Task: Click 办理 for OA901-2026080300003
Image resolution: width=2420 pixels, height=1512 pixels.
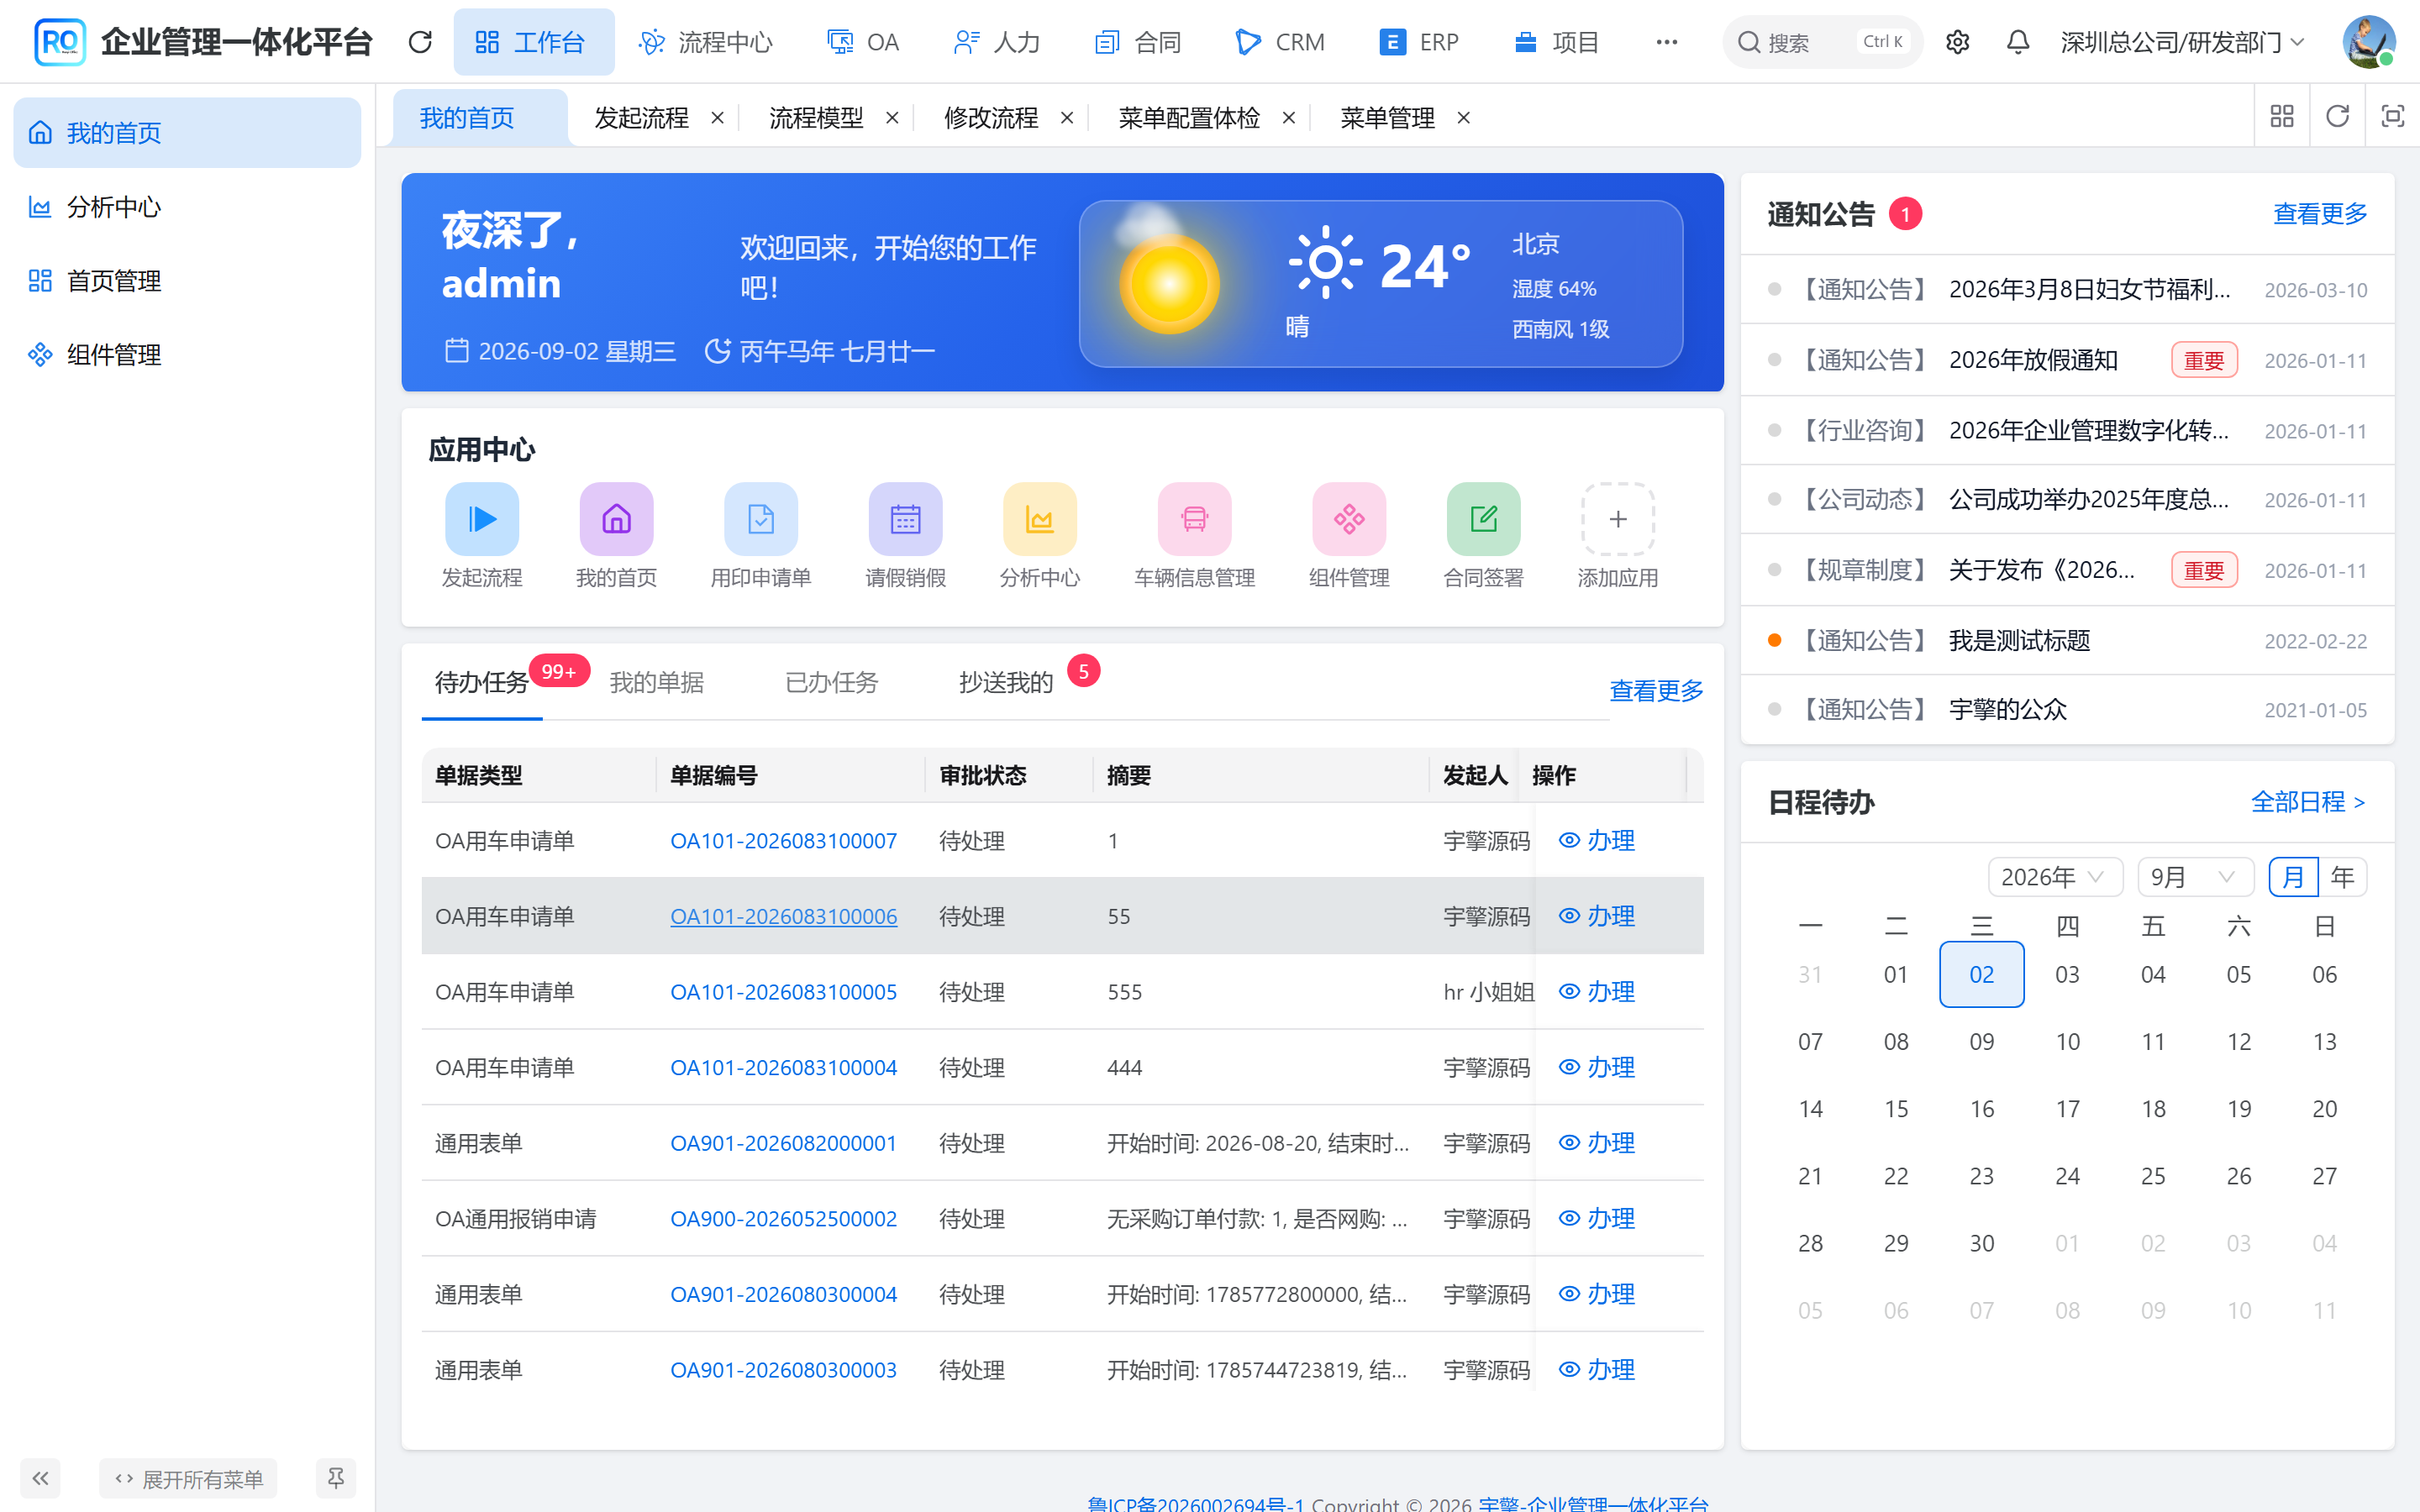Action: 1597,1369
